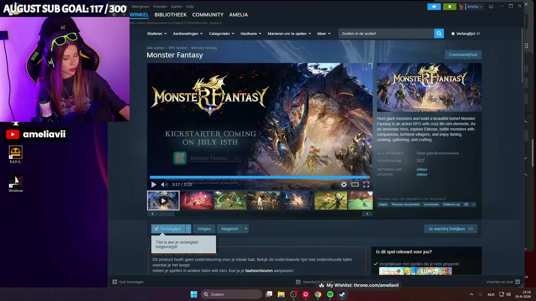Open the AMELIA profile tab
The height and width of the screenshot is (301, 536).
click(238, 15)
